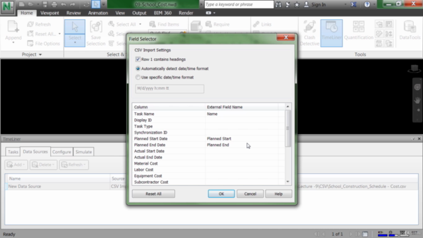
Task: Click the Append file icon
Action: [x=13, y=27]
